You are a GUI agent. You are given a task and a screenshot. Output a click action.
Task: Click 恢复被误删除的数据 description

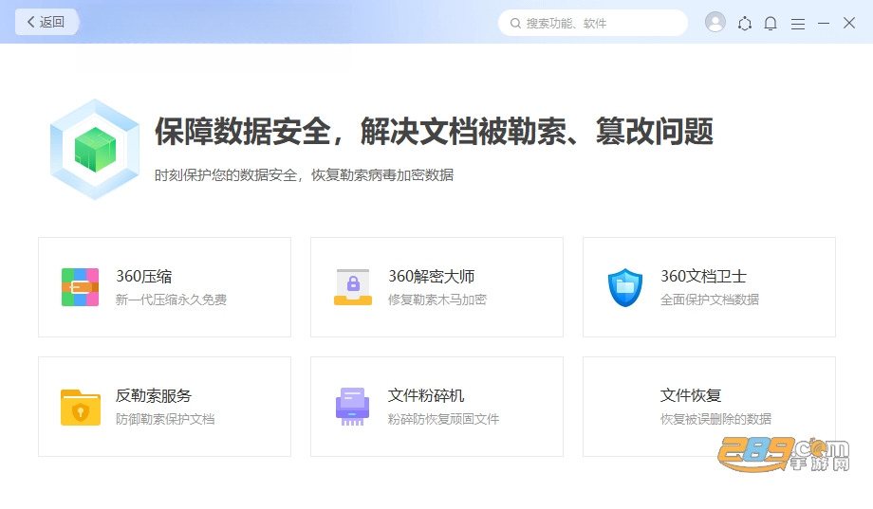[715, 420]
